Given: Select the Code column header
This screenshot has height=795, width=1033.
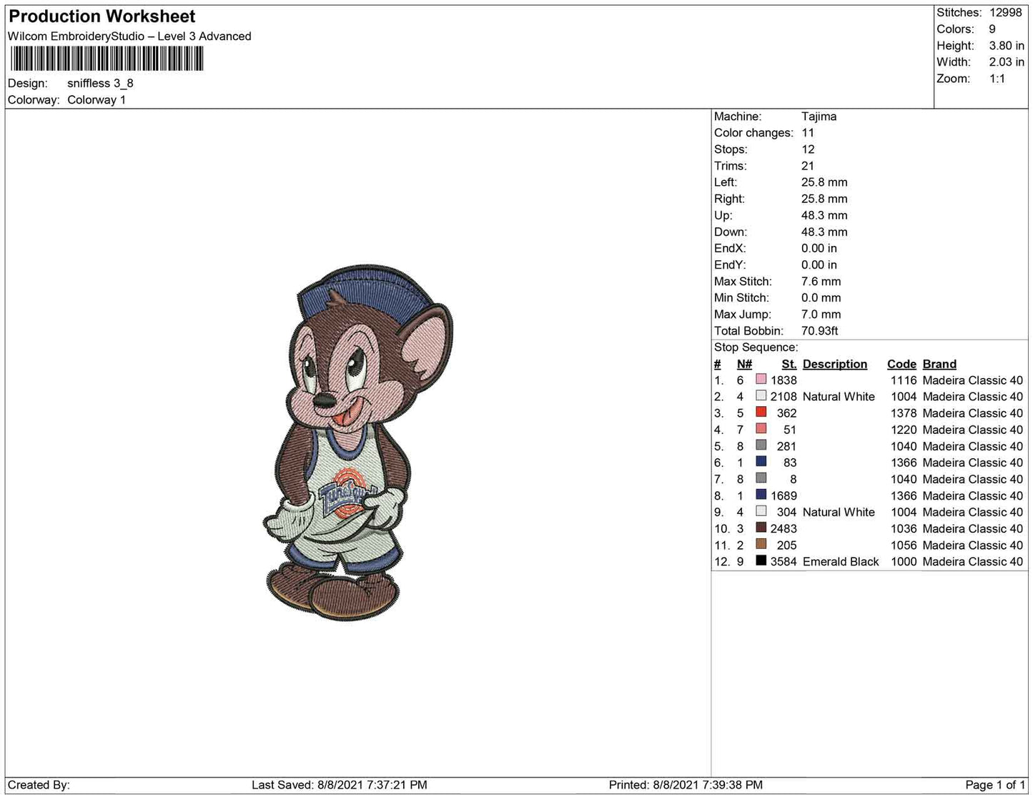Looking at the screenshot, I should tap(901, 364).
